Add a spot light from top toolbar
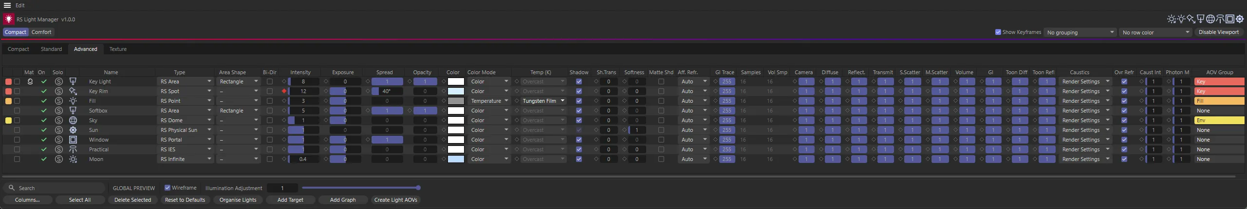Viewport: 1247px width, 209px height. coord(1191,19)
